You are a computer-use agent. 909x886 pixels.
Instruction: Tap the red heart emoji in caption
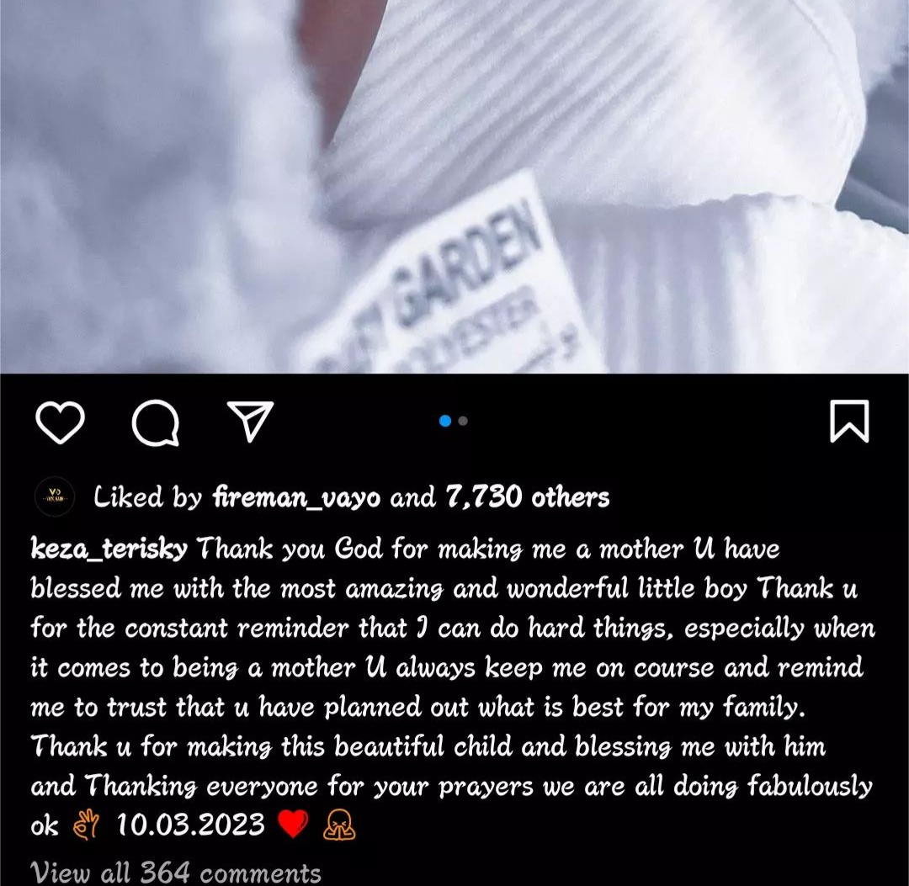point(294,824)
